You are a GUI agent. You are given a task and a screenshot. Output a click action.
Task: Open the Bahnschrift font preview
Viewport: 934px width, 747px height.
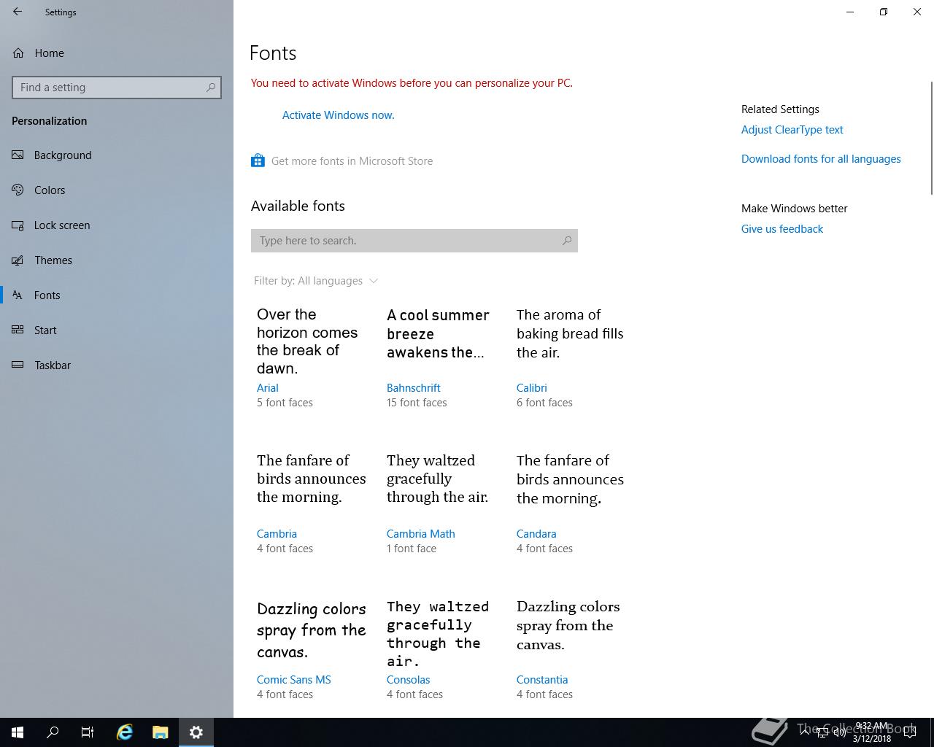[x=440, y=357]
